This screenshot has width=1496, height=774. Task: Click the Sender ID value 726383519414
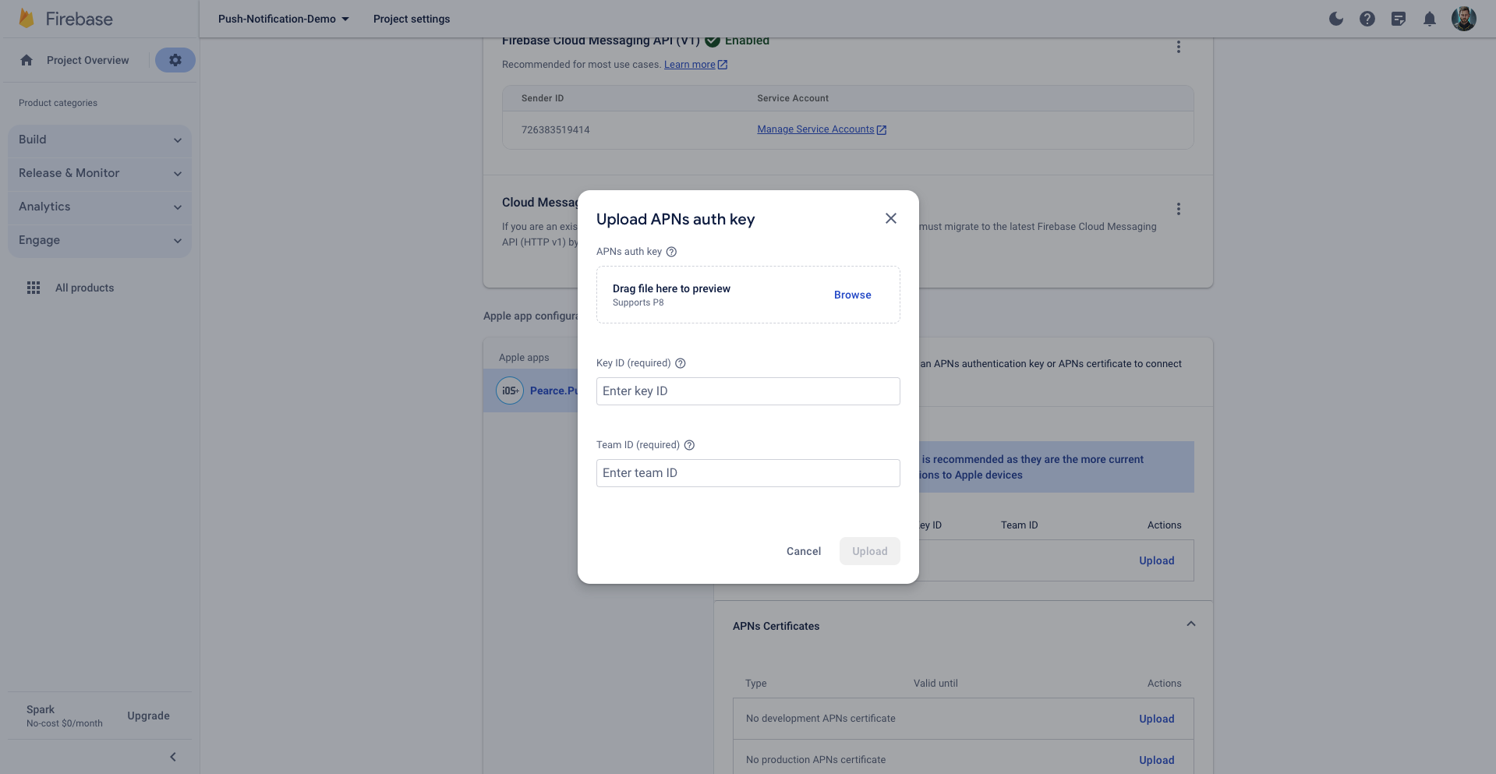pos(556,130)
